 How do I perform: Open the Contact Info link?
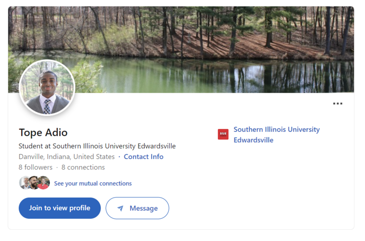tap(144, 157)
